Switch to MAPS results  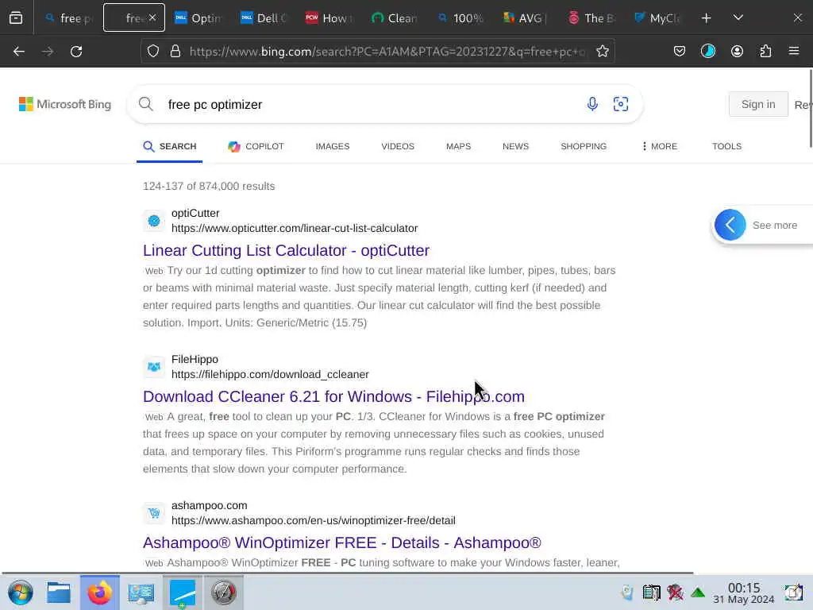pyautogui.click(x=458, y=146)
